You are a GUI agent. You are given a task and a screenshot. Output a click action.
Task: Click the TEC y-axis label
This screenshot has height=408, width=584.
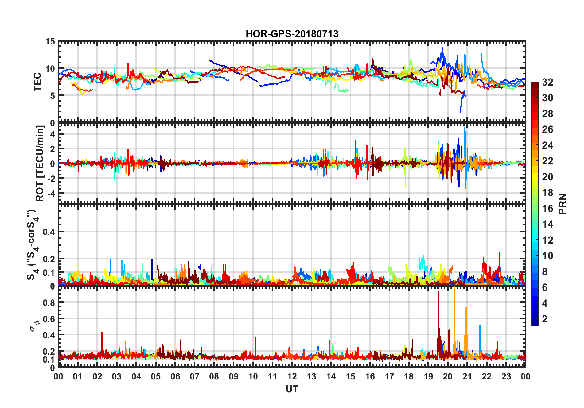coord(37,82)
